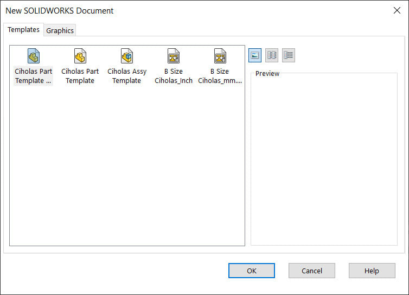Open the Templates tab
Image resolution: width=409 pixels, height=295 pixels.
coord(23,30)
